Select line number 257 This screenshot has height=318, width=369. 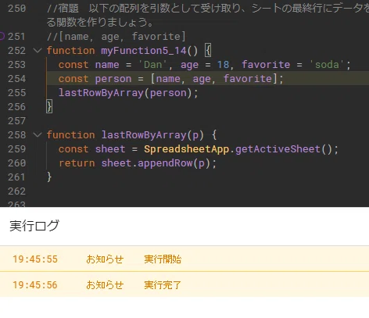[16, 121]
